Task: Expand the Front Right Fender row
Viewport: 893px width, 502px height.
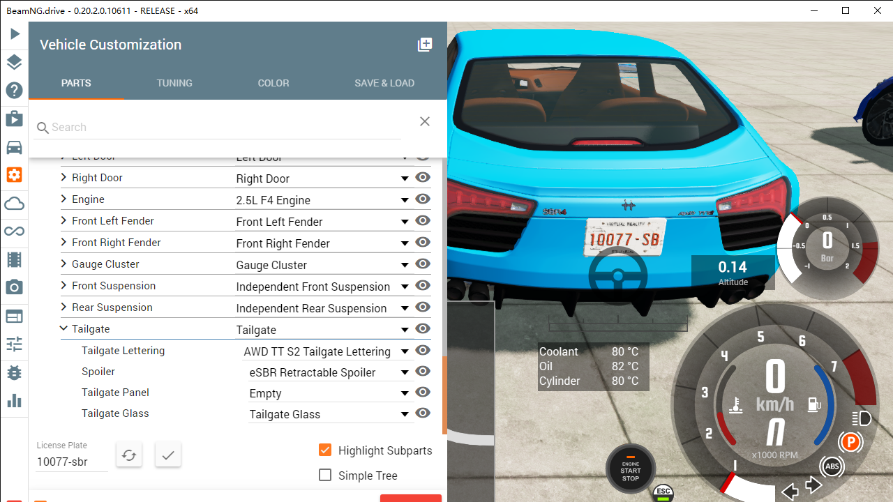Action: tap(63, 243)
